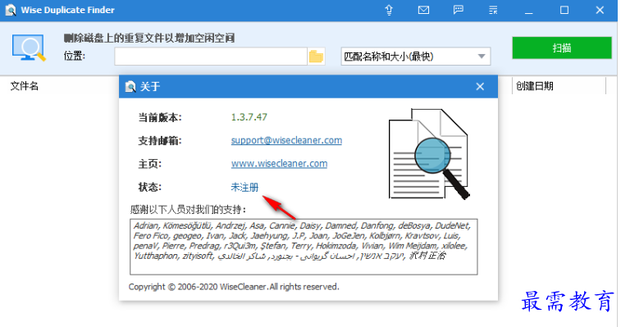Maximize the Wise Duplicate Finder window
Image resolution: width=621 pixels, height=327 pixels.
(x=564, y=10)
